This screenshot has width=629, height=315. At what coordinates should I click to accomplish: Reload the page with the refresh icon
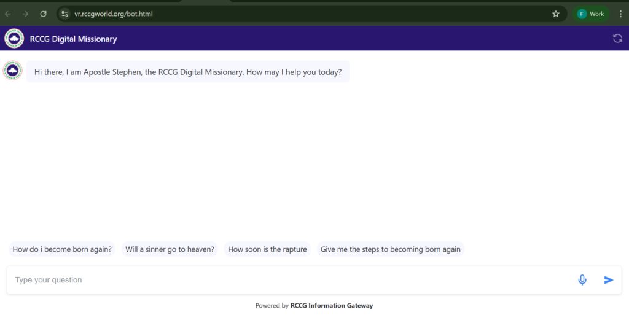pos(44,14)
